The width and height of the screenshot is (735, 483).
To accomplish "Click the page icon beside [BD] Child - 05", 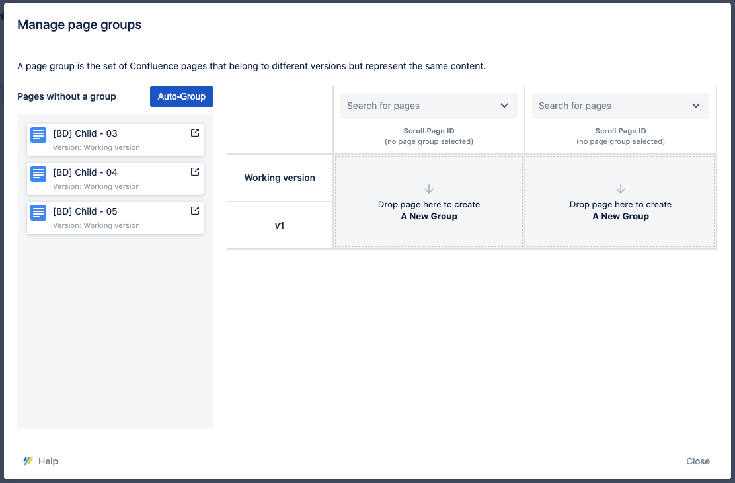I will 38,212.
